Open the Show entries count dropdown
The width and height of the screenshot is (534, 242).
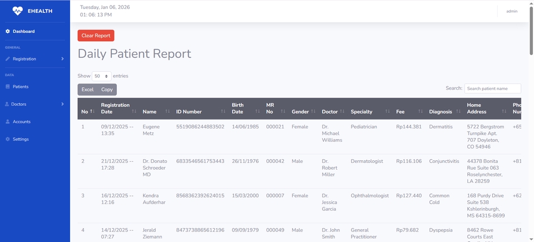(101, 76)
